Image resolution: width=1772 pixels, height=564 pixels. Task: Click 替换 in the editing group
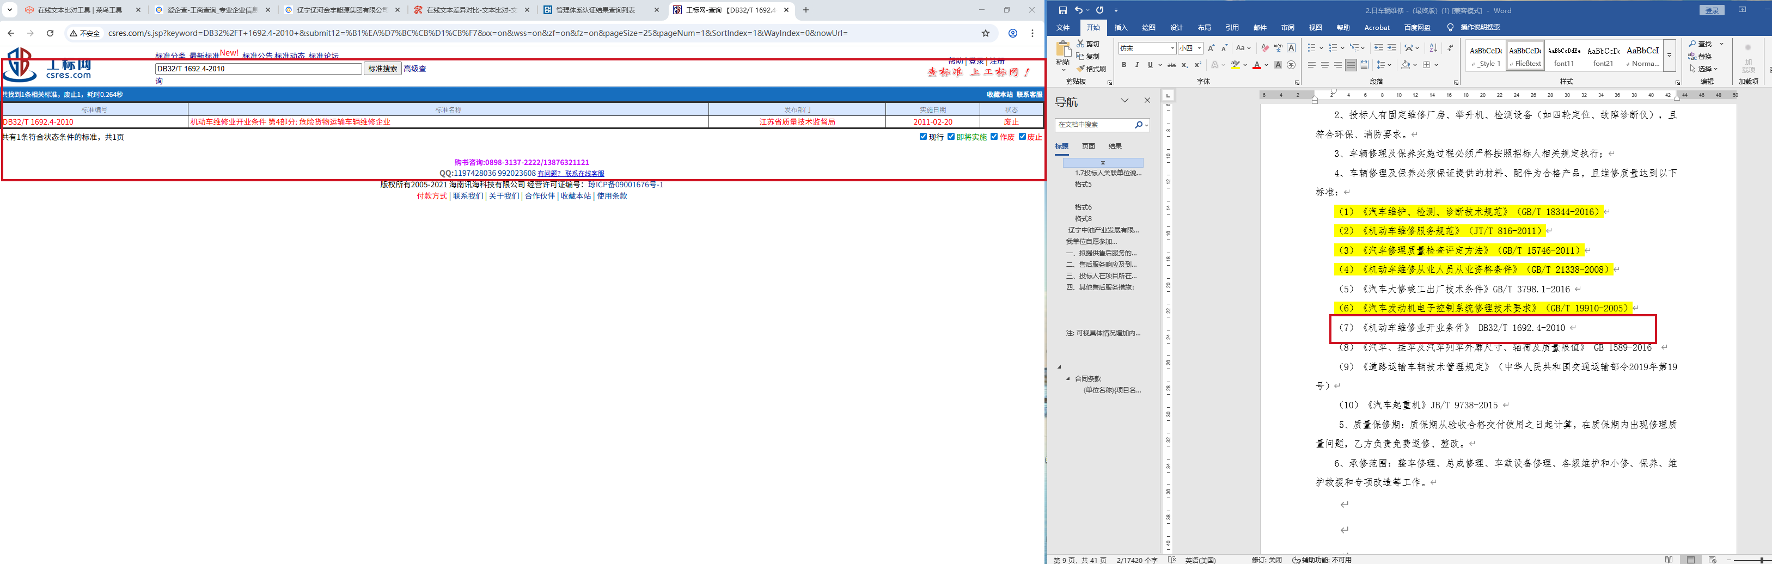click(x=1701, y=57)
